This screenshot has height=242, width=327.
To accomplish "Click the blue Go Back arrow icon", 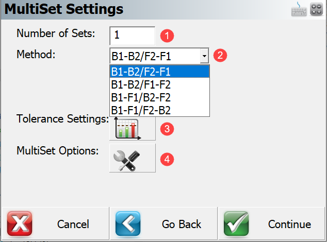I will pos(128,223).
